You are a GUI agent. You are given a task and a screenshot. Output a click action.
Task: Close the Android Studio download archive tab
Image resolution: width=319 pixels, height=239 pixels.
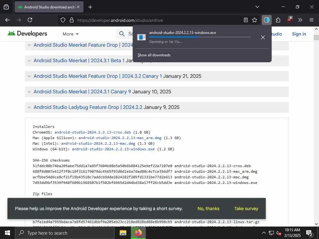pos(78,7)
